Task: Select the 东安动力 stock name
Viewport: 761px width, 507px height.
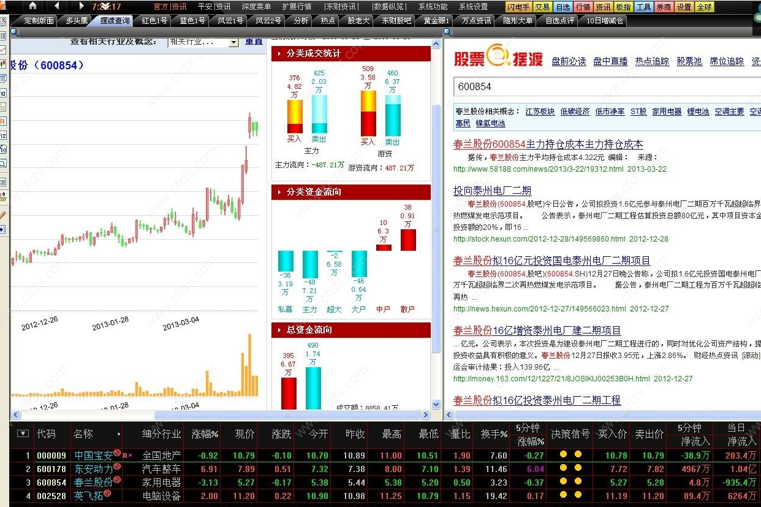Action: 93,469
